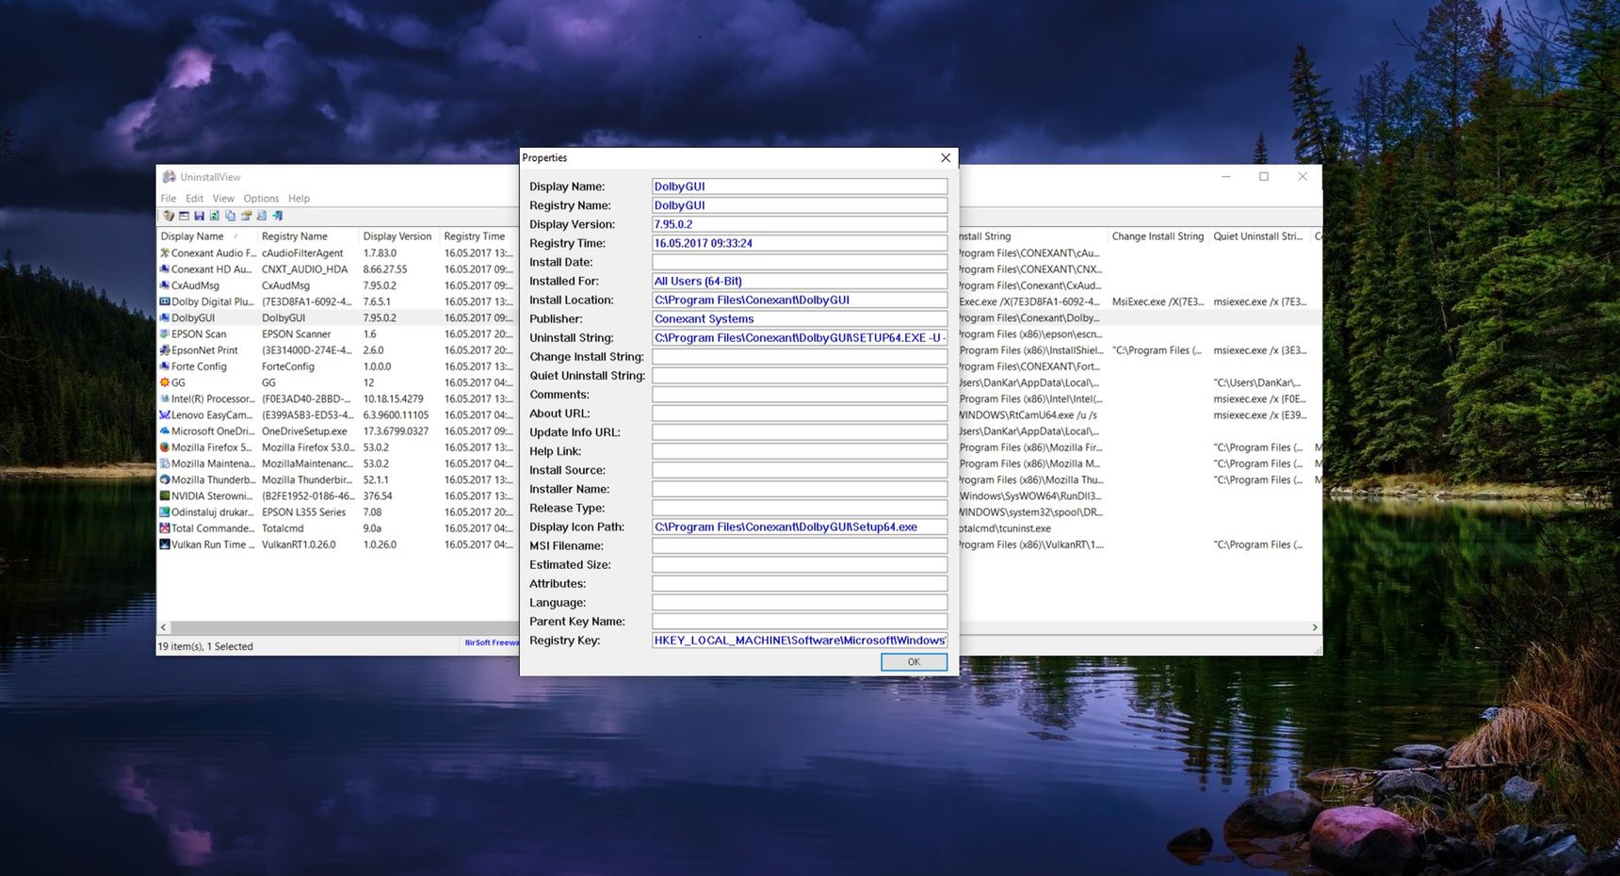This screenshot has width=1620, height=876.
Task: Click the empty Install Date field
Action: (x=800, y=262)
